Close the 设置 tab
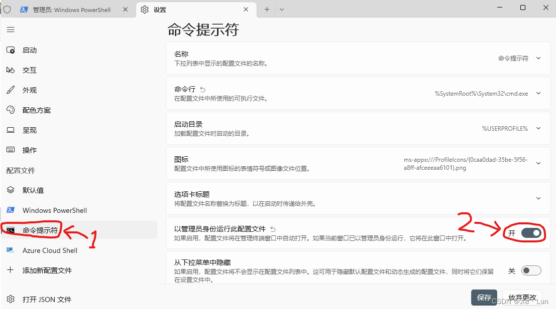The height and width of the screenshot is (309, 556). click(246, 10)
